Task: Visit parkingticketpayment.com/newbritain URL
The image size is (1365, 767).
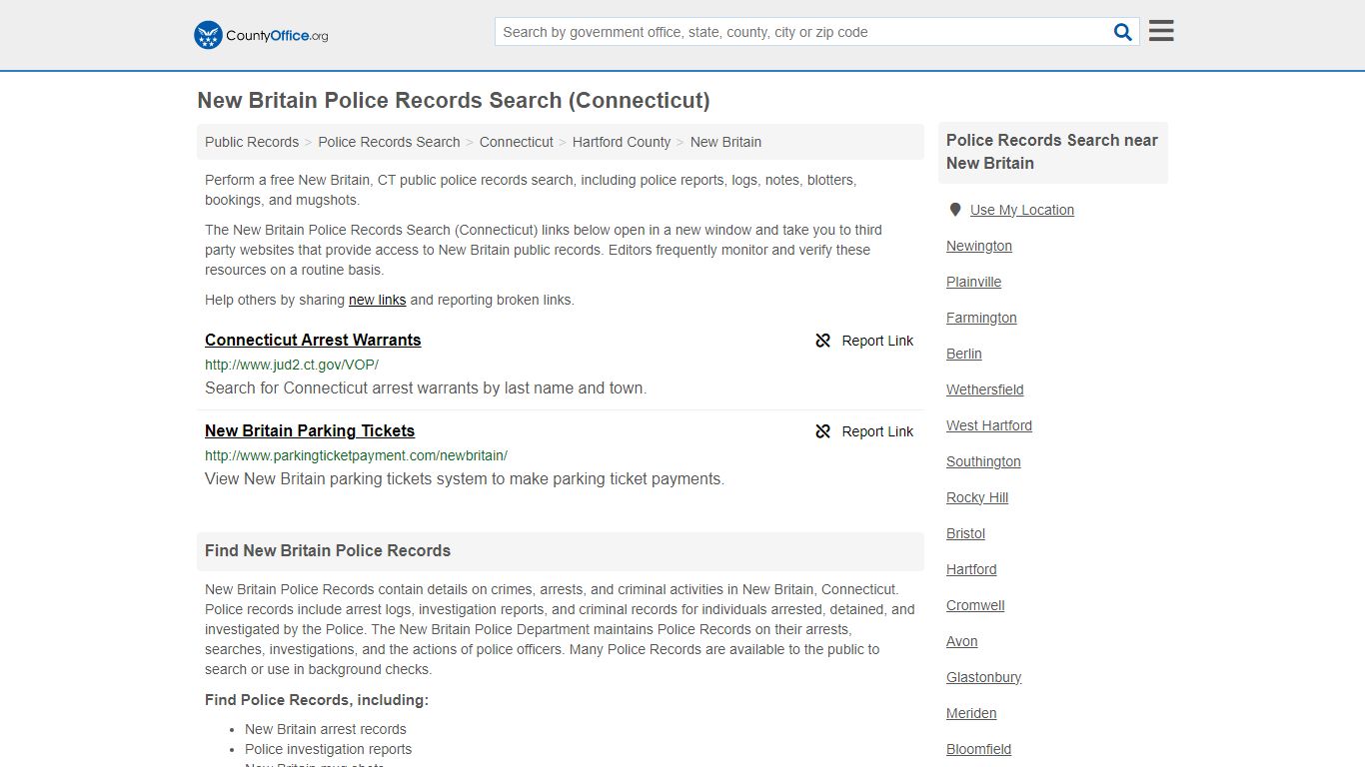Action: pyautogui.click(x=356, y=455)
